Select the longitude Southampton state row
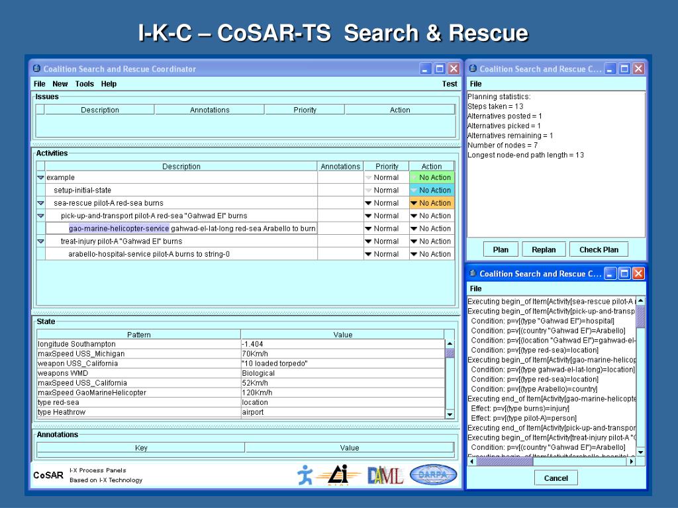Viewport: 678px width, 508px height. [241, 344]
